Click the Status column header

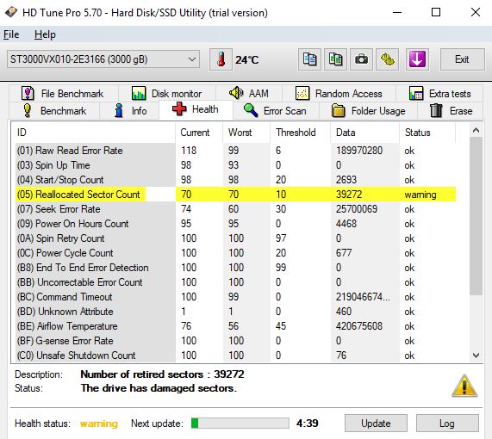click(x=427, y=133)
